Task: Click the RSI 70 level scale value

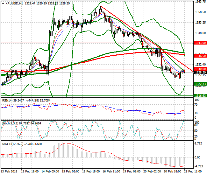Action: [x=196, y=105]
